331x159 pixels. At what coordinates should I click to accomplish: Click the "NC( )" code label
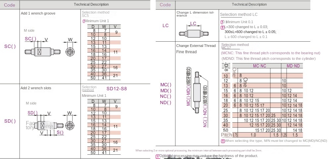166,97
